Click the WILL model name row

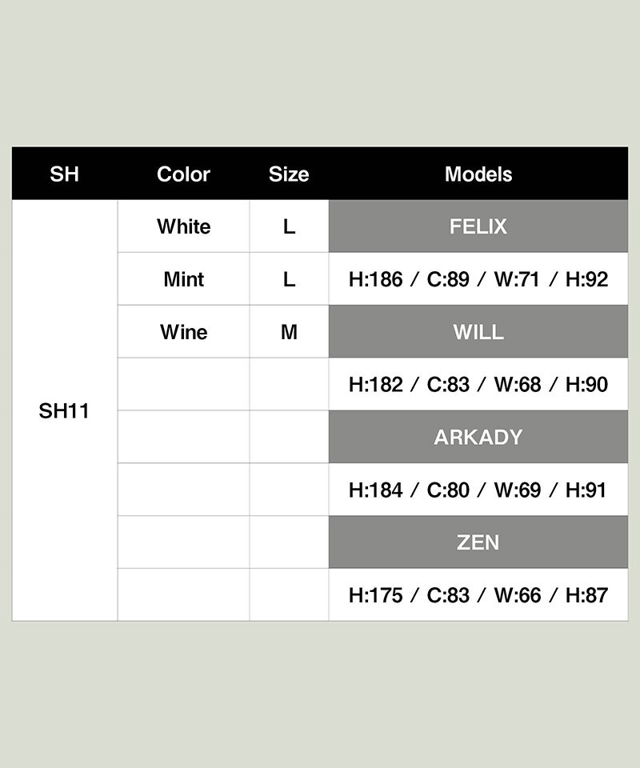(478, 331)
